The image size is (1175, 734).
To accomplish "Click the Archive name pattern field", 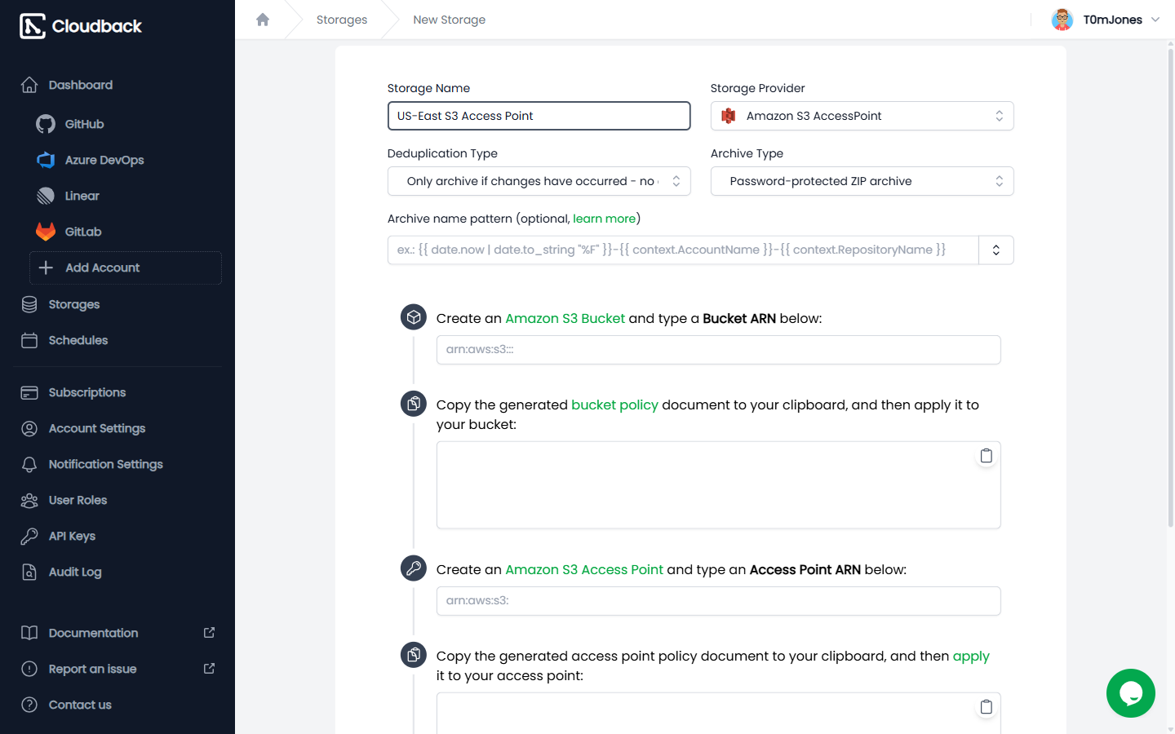I will (x=683, y=250).
